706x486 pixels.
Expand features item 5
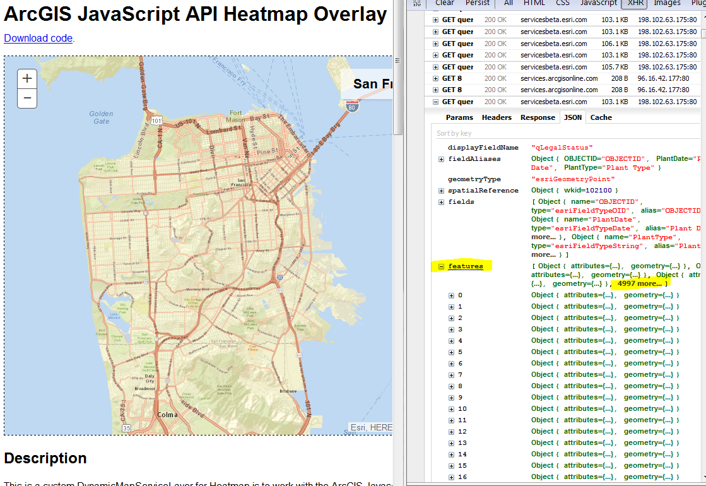(x=451, y=352)
